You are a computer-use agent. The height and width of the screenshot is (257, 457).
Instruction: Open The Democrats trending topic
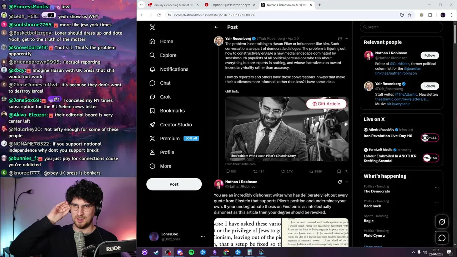tap(377, 191)
